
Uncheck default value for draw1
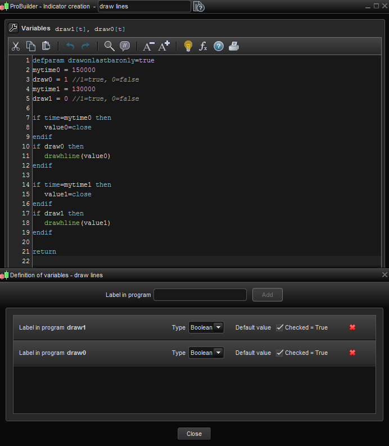click(x=279, y=327)
